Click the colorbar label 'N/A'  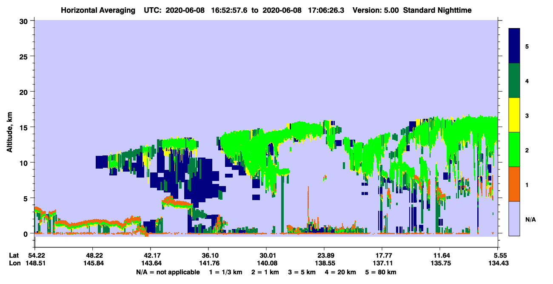(x=530, y=219)
